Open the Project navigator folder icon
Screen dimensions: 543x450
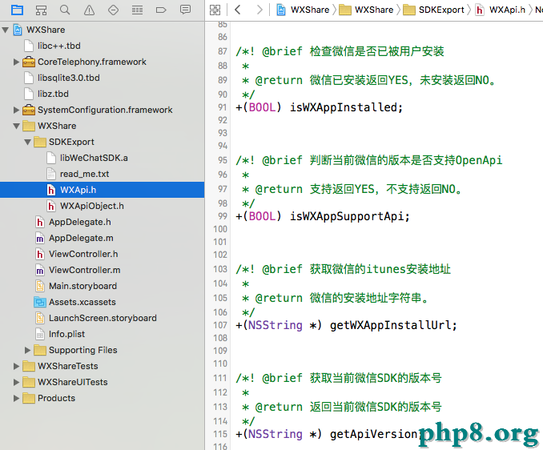pos(17,10)
